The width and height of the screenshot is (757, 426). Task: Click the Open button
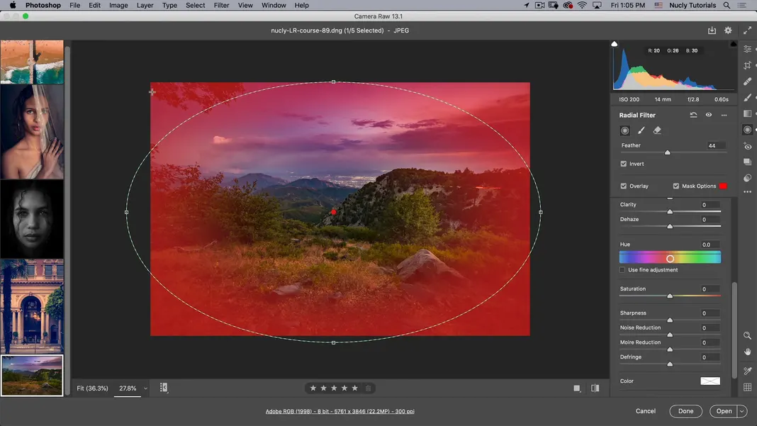(x=724, y=411)
